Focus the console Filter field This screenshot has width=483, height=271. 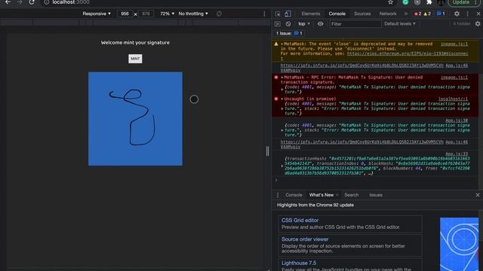tap(355, 24)
